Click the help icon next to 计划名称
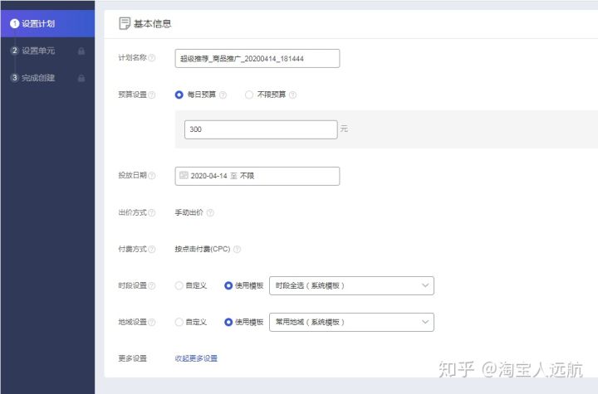 pos(152,58)
